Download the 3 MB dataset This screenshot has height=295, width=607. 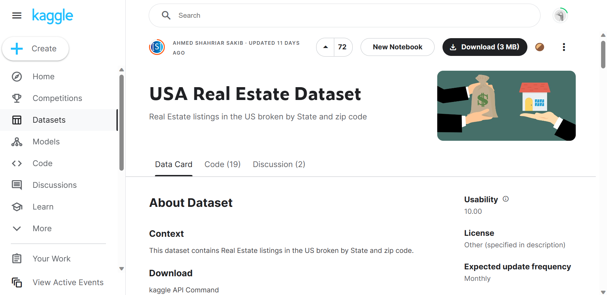(485, 47)
